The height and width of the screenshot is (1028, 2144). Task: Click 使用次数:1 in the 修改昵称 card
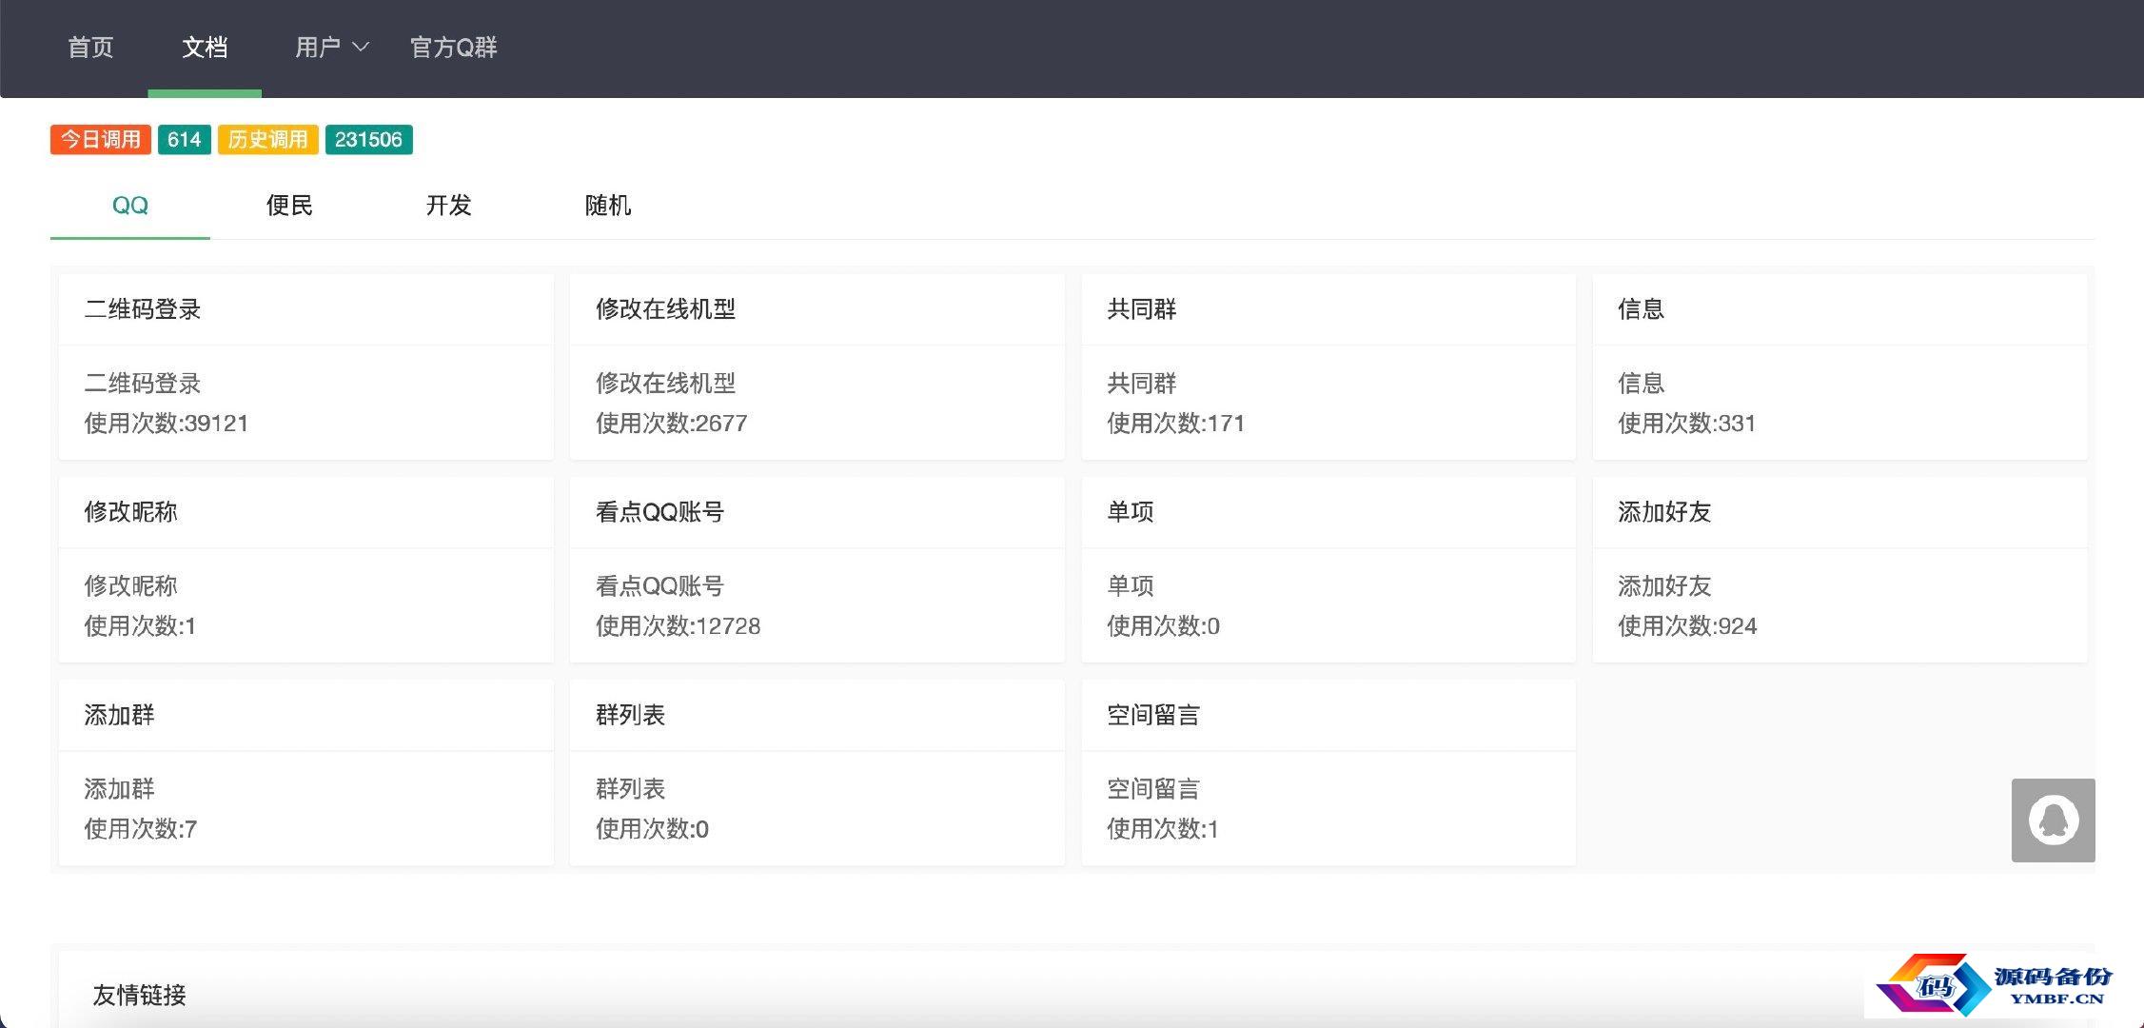[140, 626]
